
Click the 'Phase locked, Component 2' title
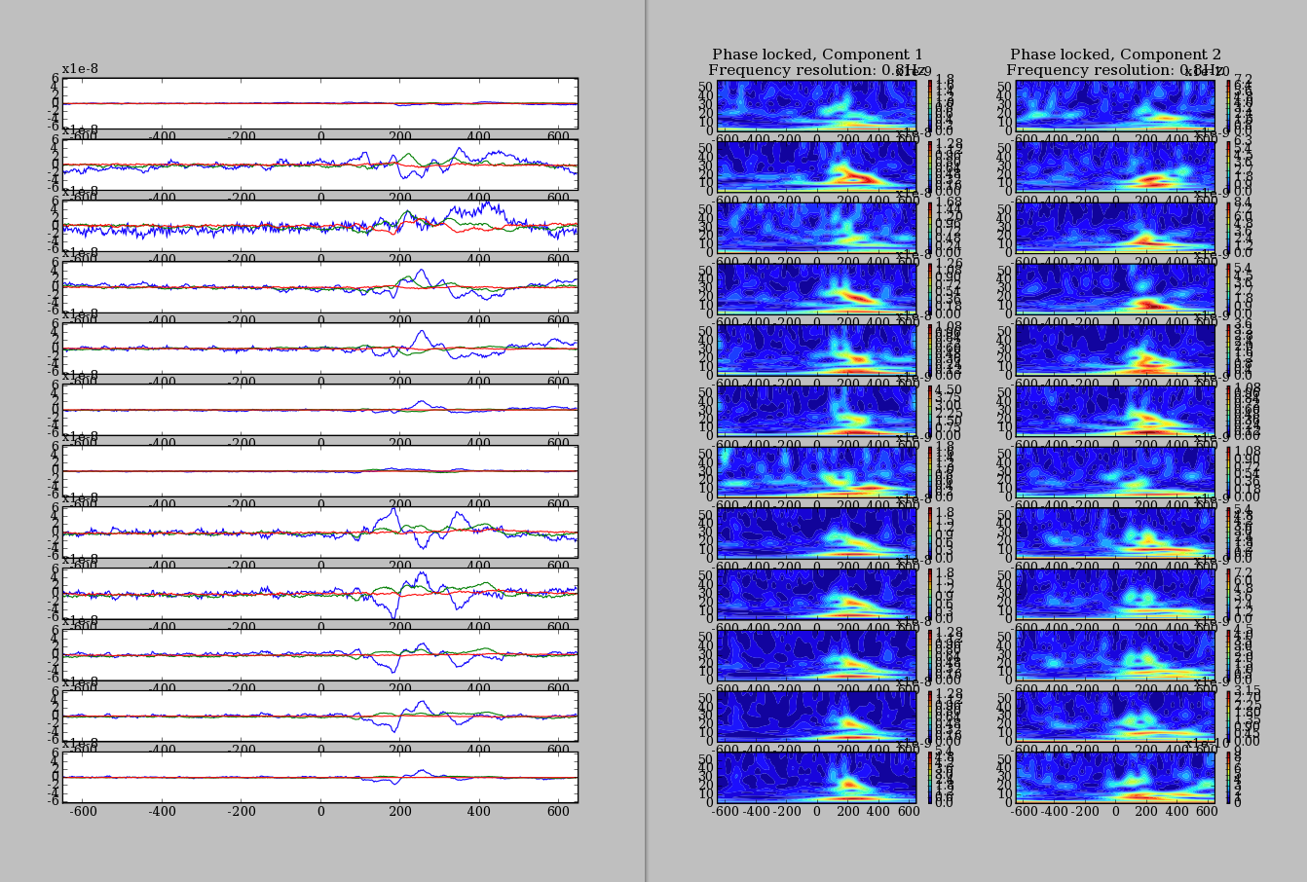click(x=1115, y=55)
